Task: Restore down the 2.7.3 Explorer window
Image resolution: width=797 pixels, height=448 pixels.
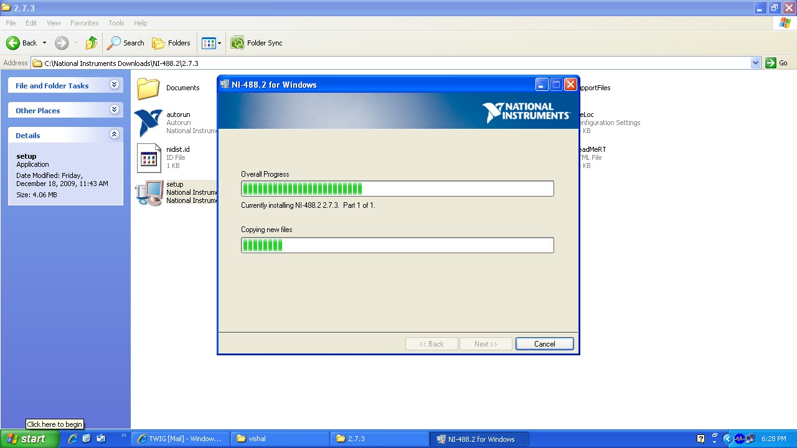Action: 775,8
